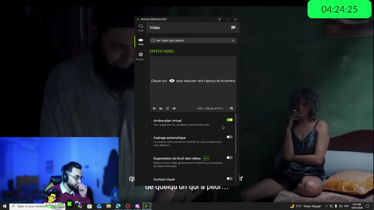Image resolution: width=374 pixels, height=210 pixels.
Task: Enable Suppression du bruit des vidéos toggle
Action: coord(230,158)
